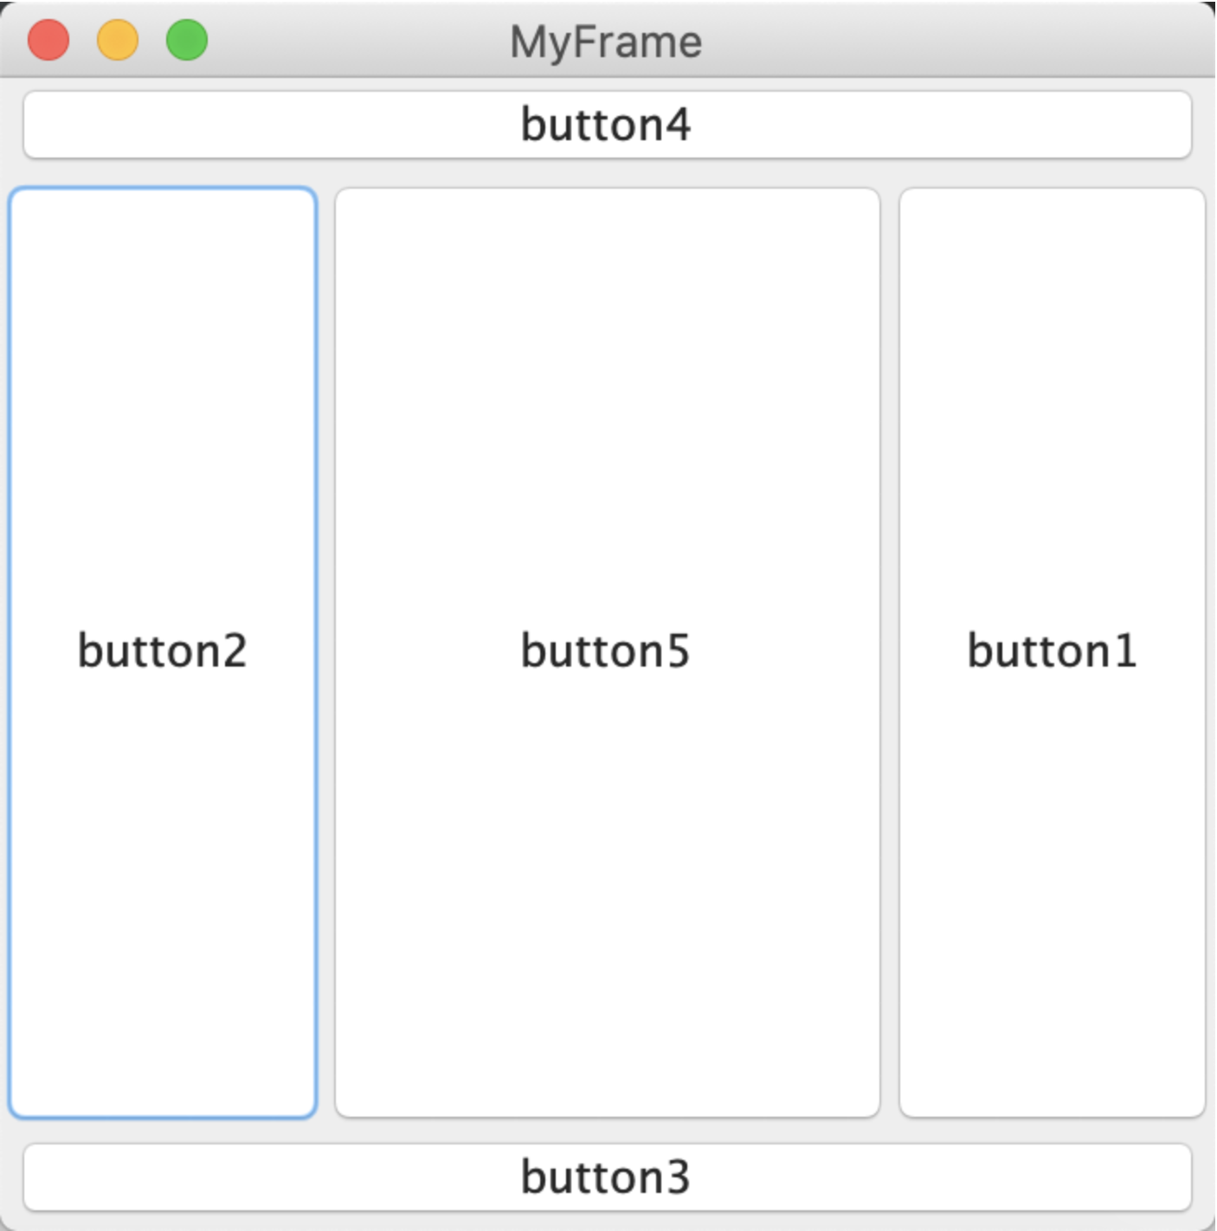Maximize MyFrame using the green button

pos(187,41)
